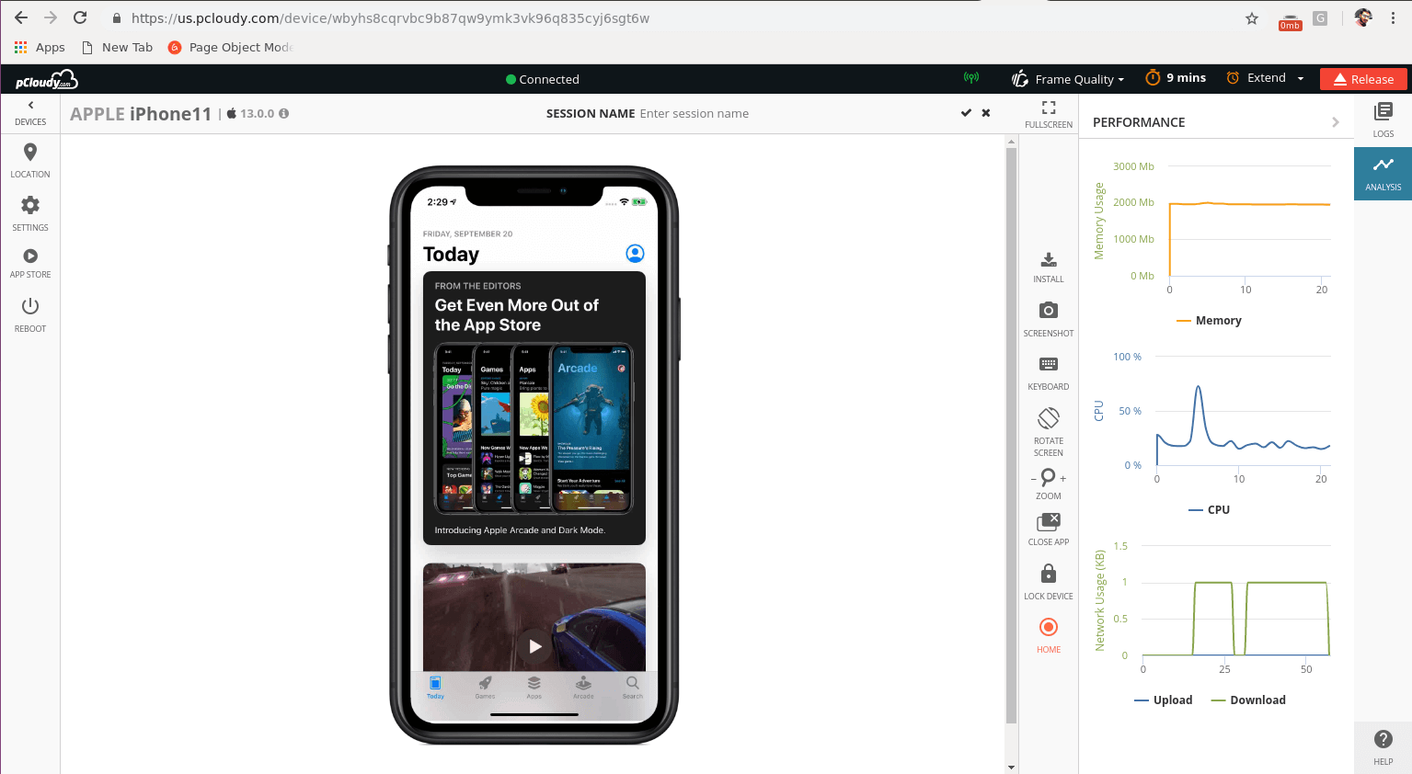This screenshot has height=774, width=1412.
Task: Click the scrollbar down arrow
Action: (1011, 767)
